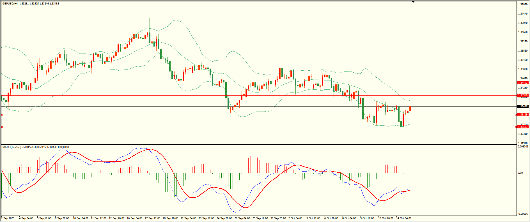
Task: Click the 17 Sep 12:00 date label
Action: coord(152,218)
